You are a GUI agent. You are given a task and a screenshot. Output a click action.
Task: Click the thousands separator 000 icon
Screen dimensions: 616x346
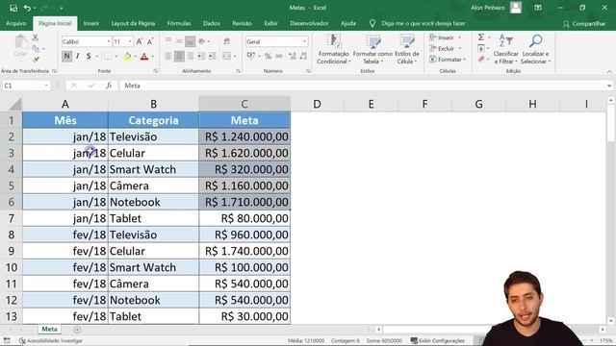[x=279, y=56]
